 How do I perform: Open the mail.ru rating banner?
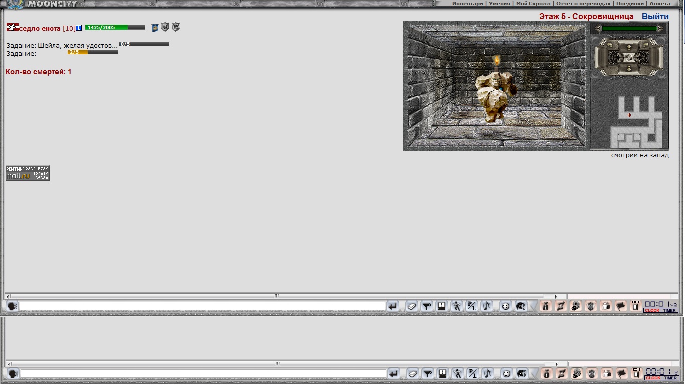[x=28, y=173]
